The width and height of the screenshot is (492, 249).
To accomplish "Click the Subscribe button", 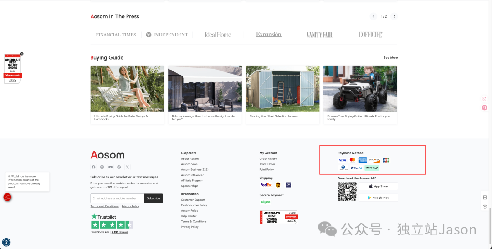I will [154, 198].
